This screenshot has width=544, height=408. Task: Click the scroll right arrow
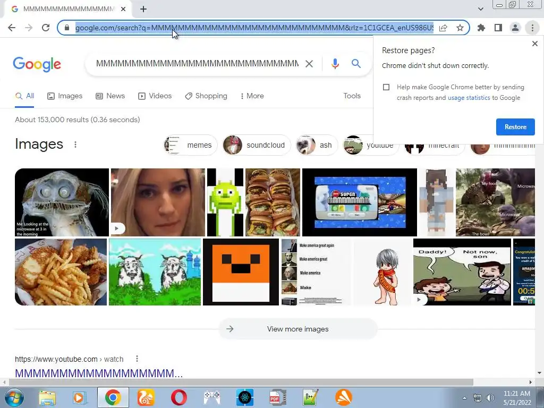click(x=531, y=382)
